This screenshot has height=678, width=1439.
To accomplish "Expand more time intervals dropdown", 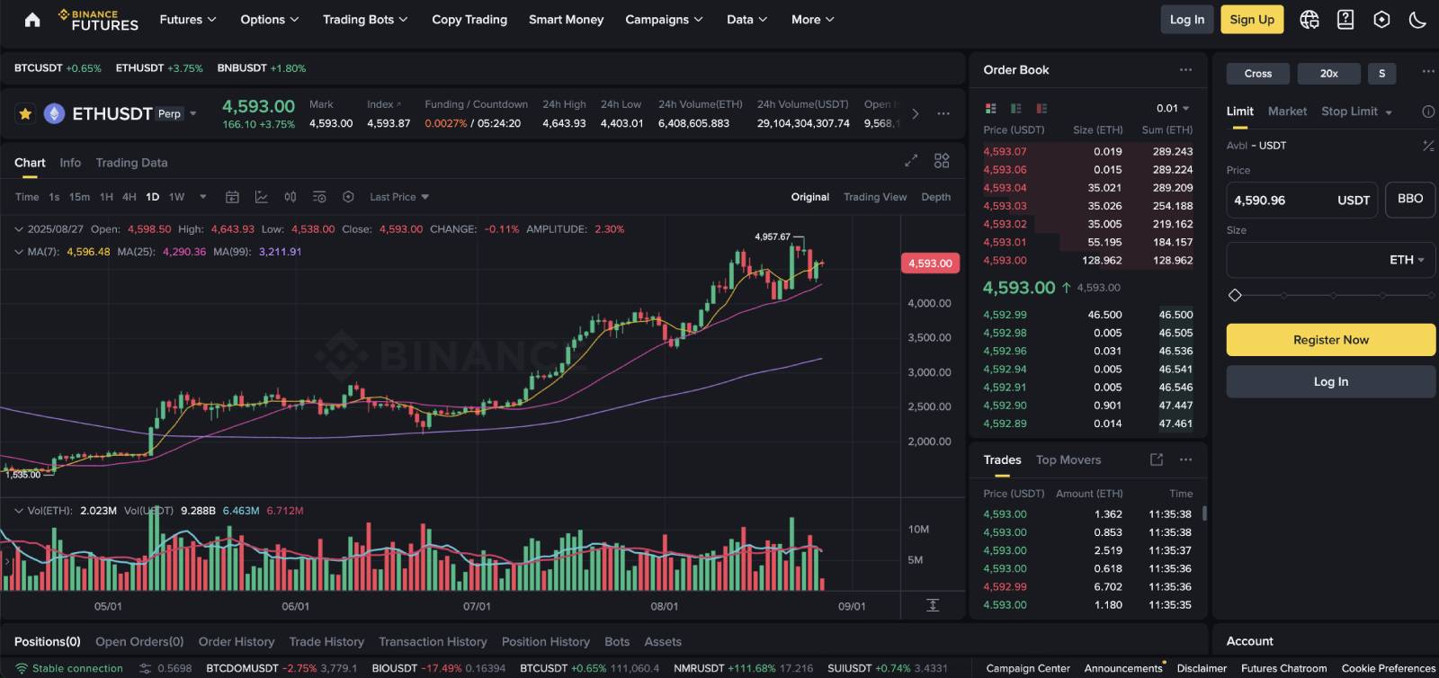I will (x=202, y=197).
